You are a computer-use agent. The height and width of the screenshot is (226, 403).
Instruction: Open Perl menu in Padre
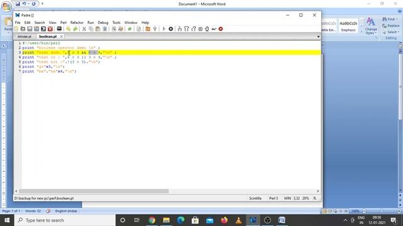tap(63, 23)
